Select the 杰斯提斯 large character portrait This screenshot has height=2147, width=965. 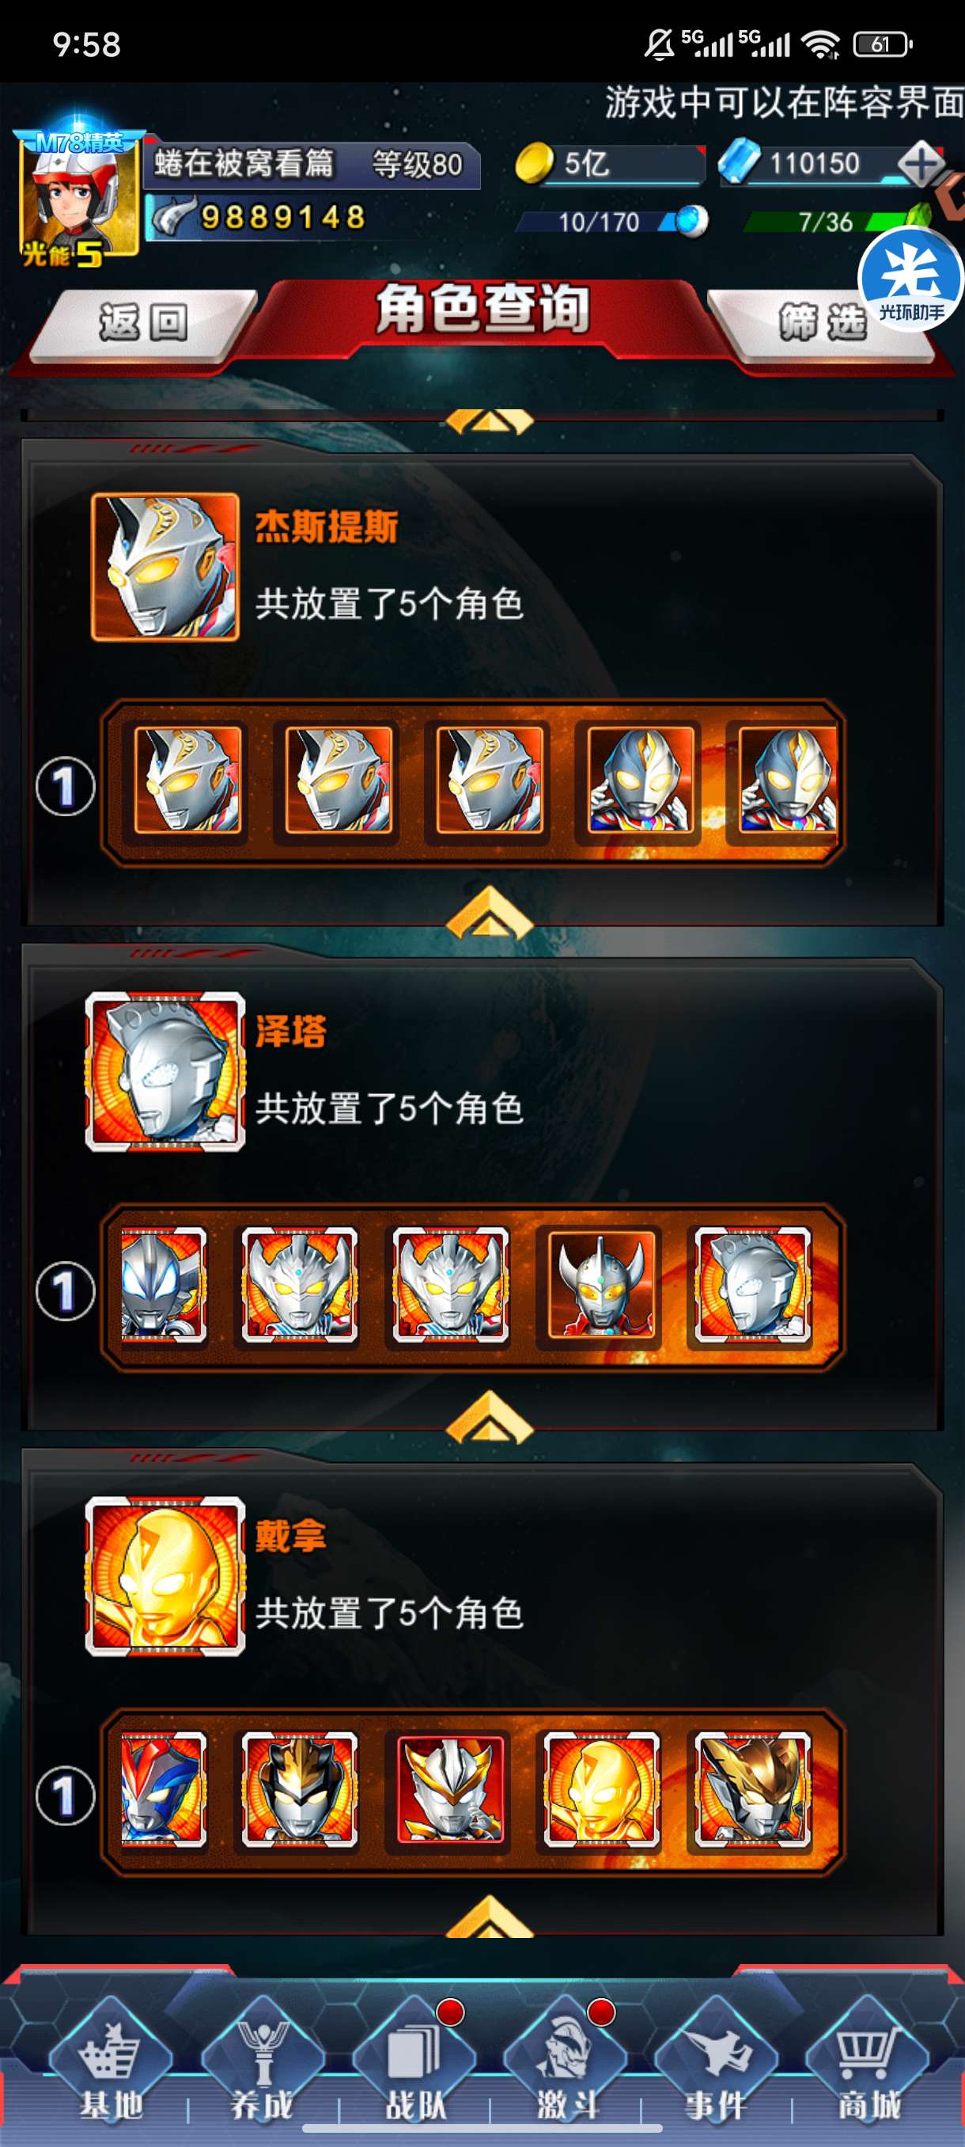point(165,568)
